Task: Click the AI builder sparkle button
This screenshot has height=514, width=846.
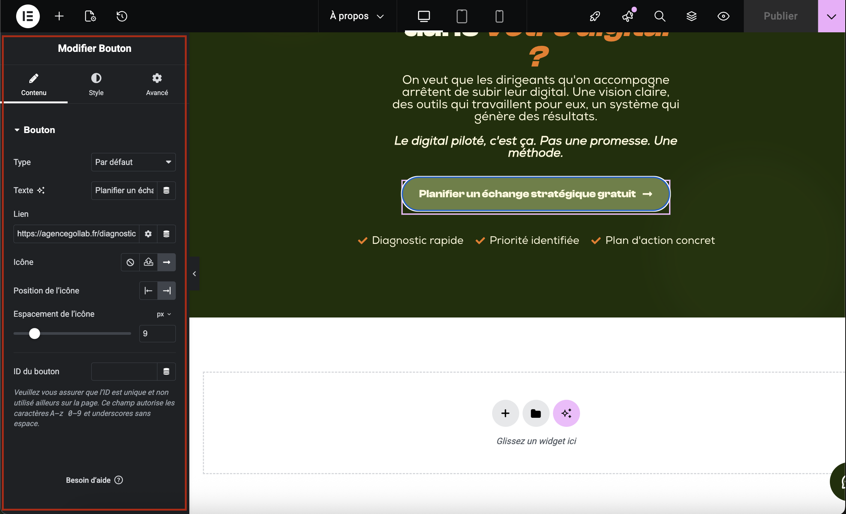Action: (x=567, y=413)
